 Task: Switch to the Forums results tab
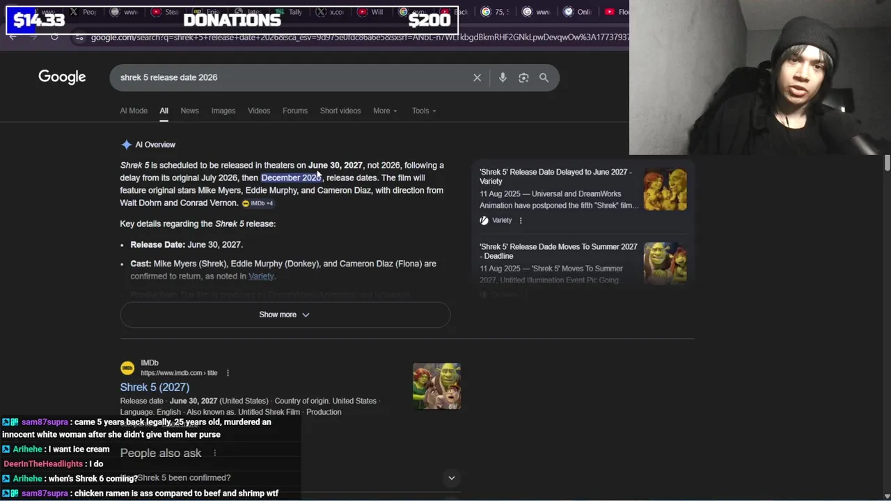[295, 111]
